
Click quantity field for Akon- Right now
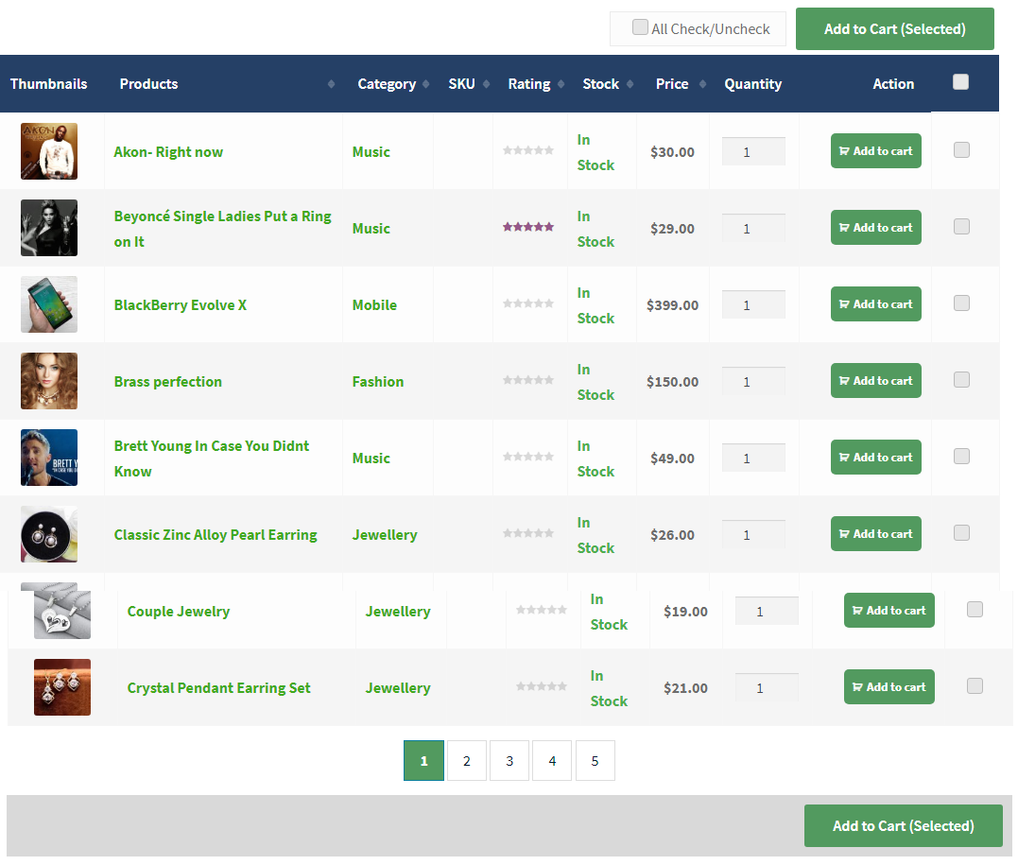(753, 152)
